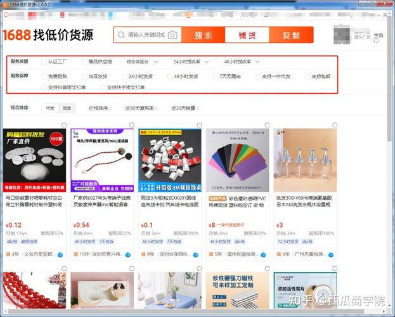Enable the 7天无理由 filter

point(215,76)
